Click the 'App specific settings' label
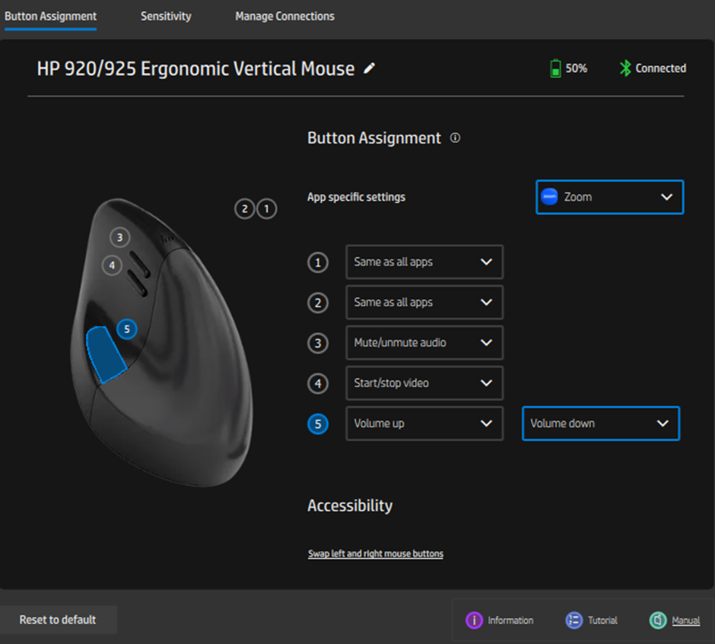 pyautogui.click(x=356, y=197)
